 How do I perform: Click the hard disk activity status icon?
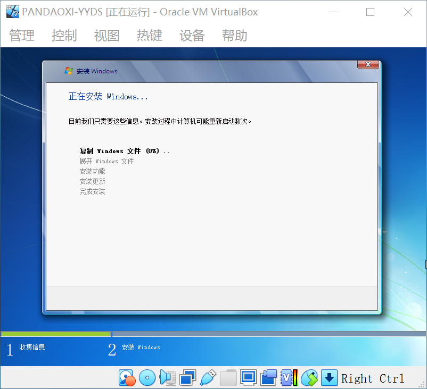coord(127,378)
